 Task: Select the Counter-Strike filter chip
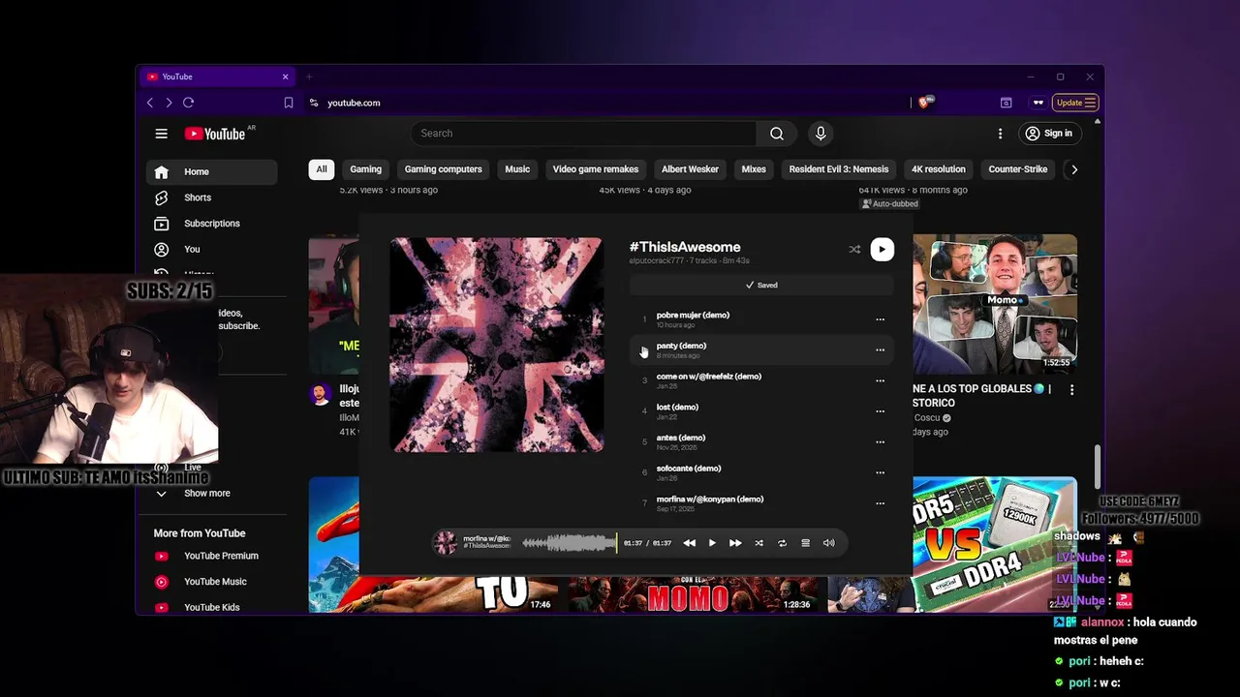pyautogui.click(x=1017, y=169)
